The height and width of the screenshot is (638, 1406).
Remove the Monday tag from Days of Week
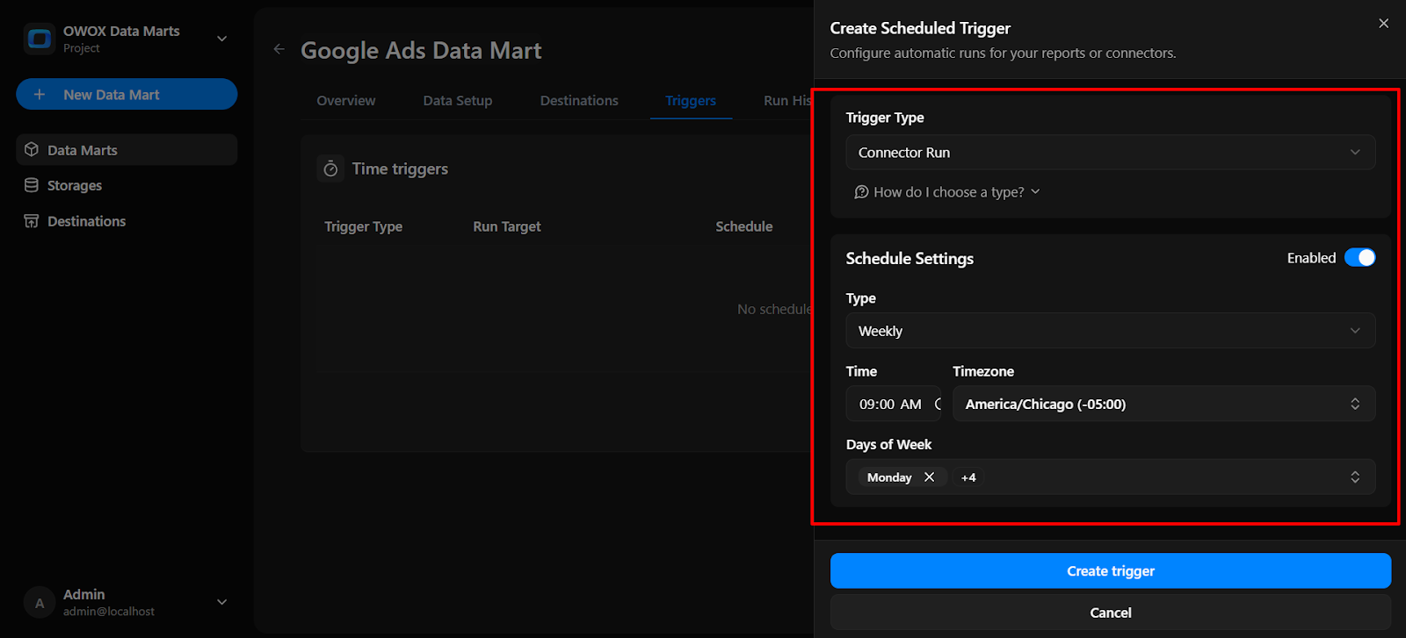929,477
